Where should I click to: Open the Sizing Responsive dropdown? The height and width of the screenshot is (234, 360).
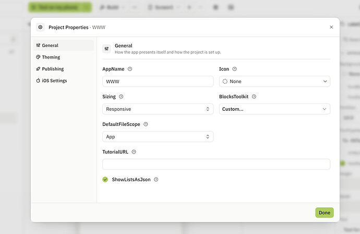point(158,109)
